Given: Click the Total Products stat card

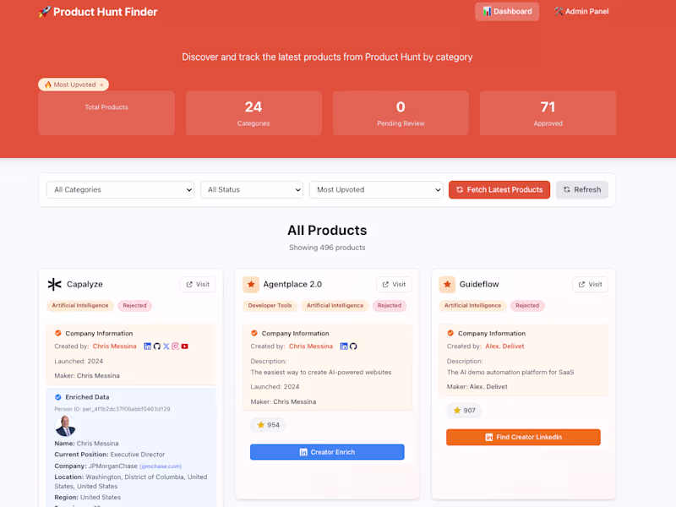Looking at the screenshot, I should 106,113.
